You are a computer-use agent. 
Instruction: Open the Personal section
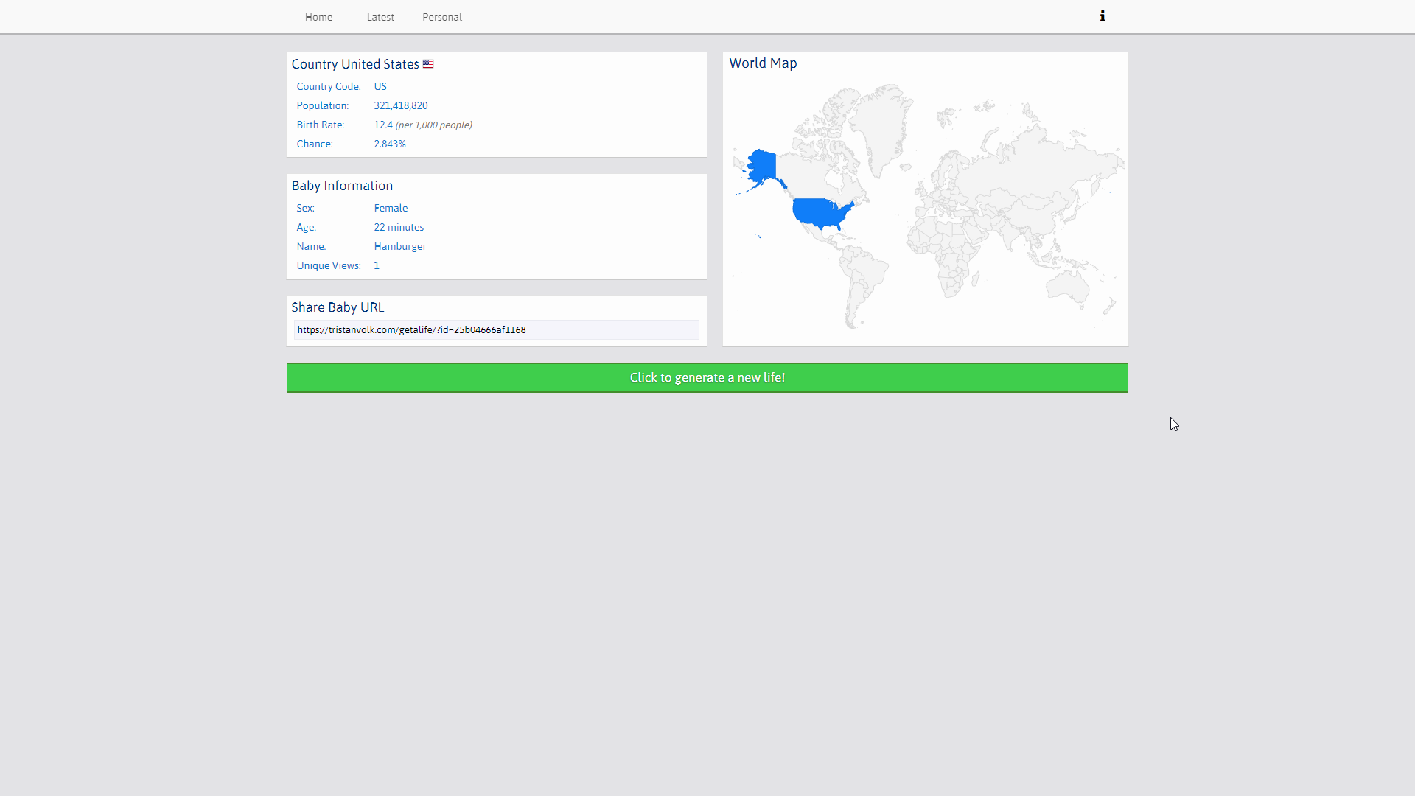[441, 16]
